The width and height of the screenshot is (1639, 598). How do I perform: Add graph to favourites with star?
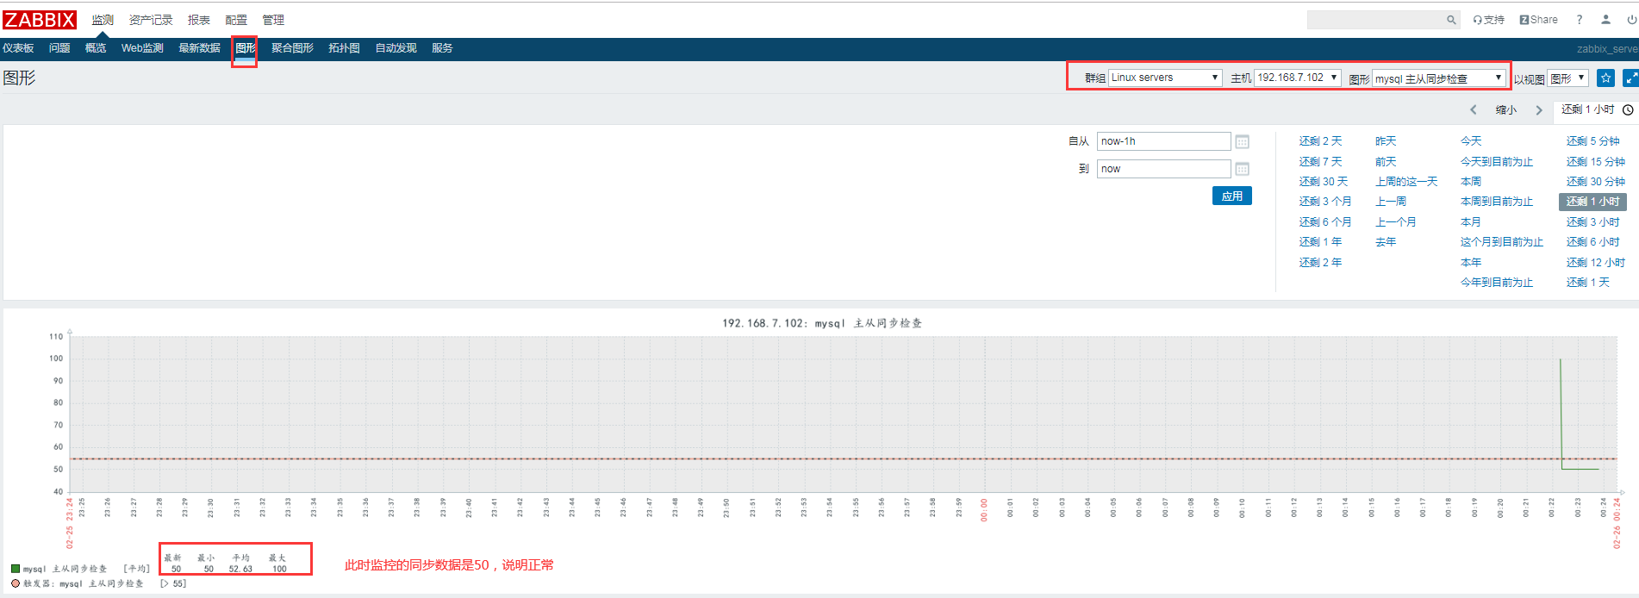pyautogui.click(x=1605, y=78)
